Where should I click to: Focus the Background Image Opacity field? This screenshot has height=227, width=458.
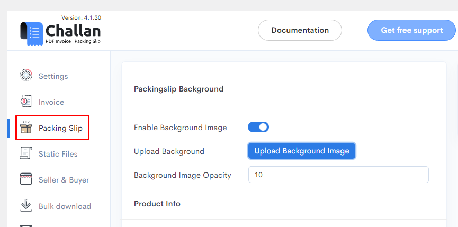tap(338, 175)
